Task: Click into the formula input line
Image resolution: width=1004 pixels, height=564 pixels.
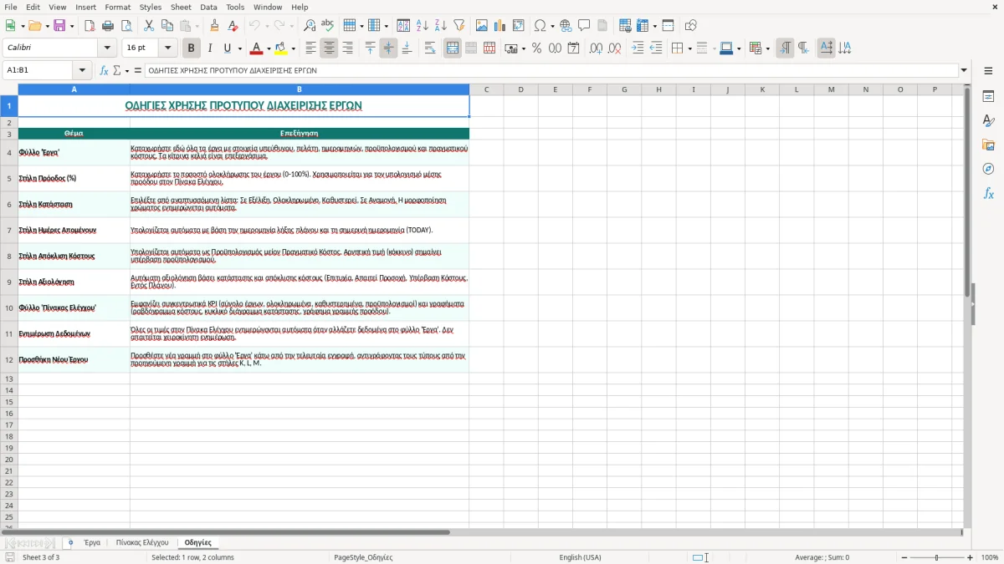Action: [552, 70]
